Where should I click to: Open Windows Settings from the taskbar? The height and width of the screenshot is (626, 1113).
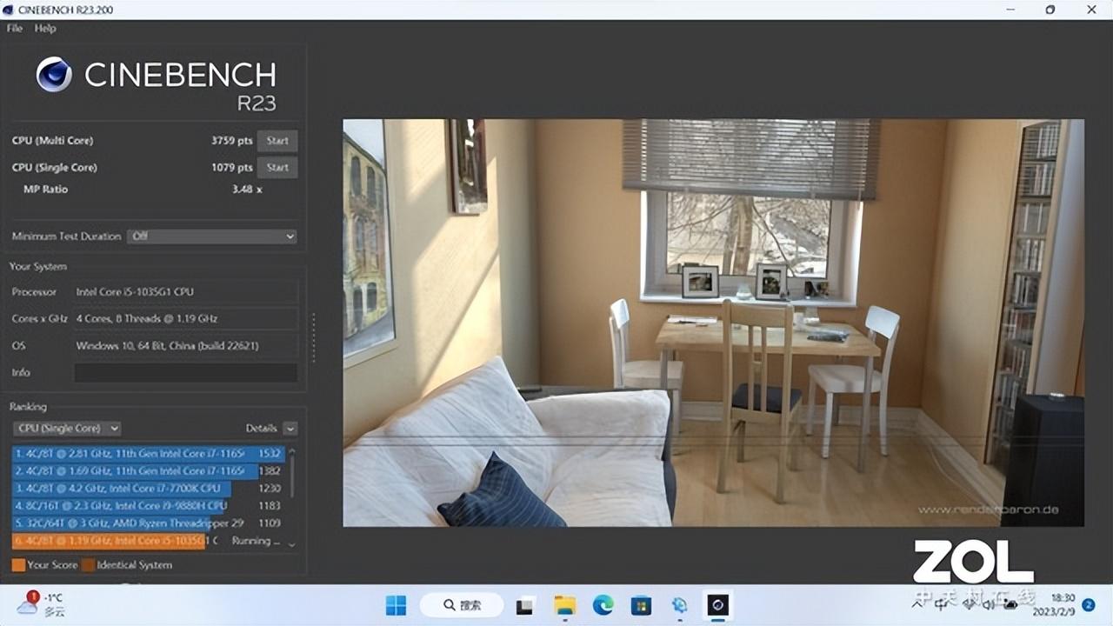(679, 603)
